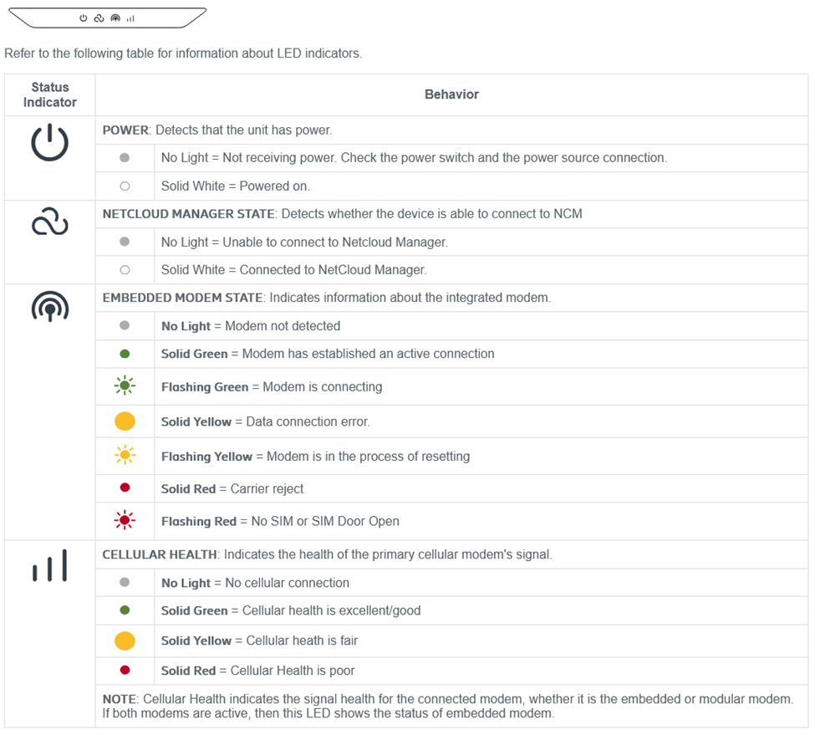
Task: Click the Flashing Yellow modem LED icon
Action: [x=125, y=456]
